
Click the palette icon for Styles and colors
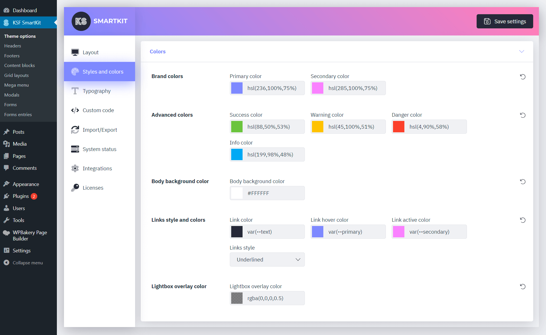pos(75,72)
